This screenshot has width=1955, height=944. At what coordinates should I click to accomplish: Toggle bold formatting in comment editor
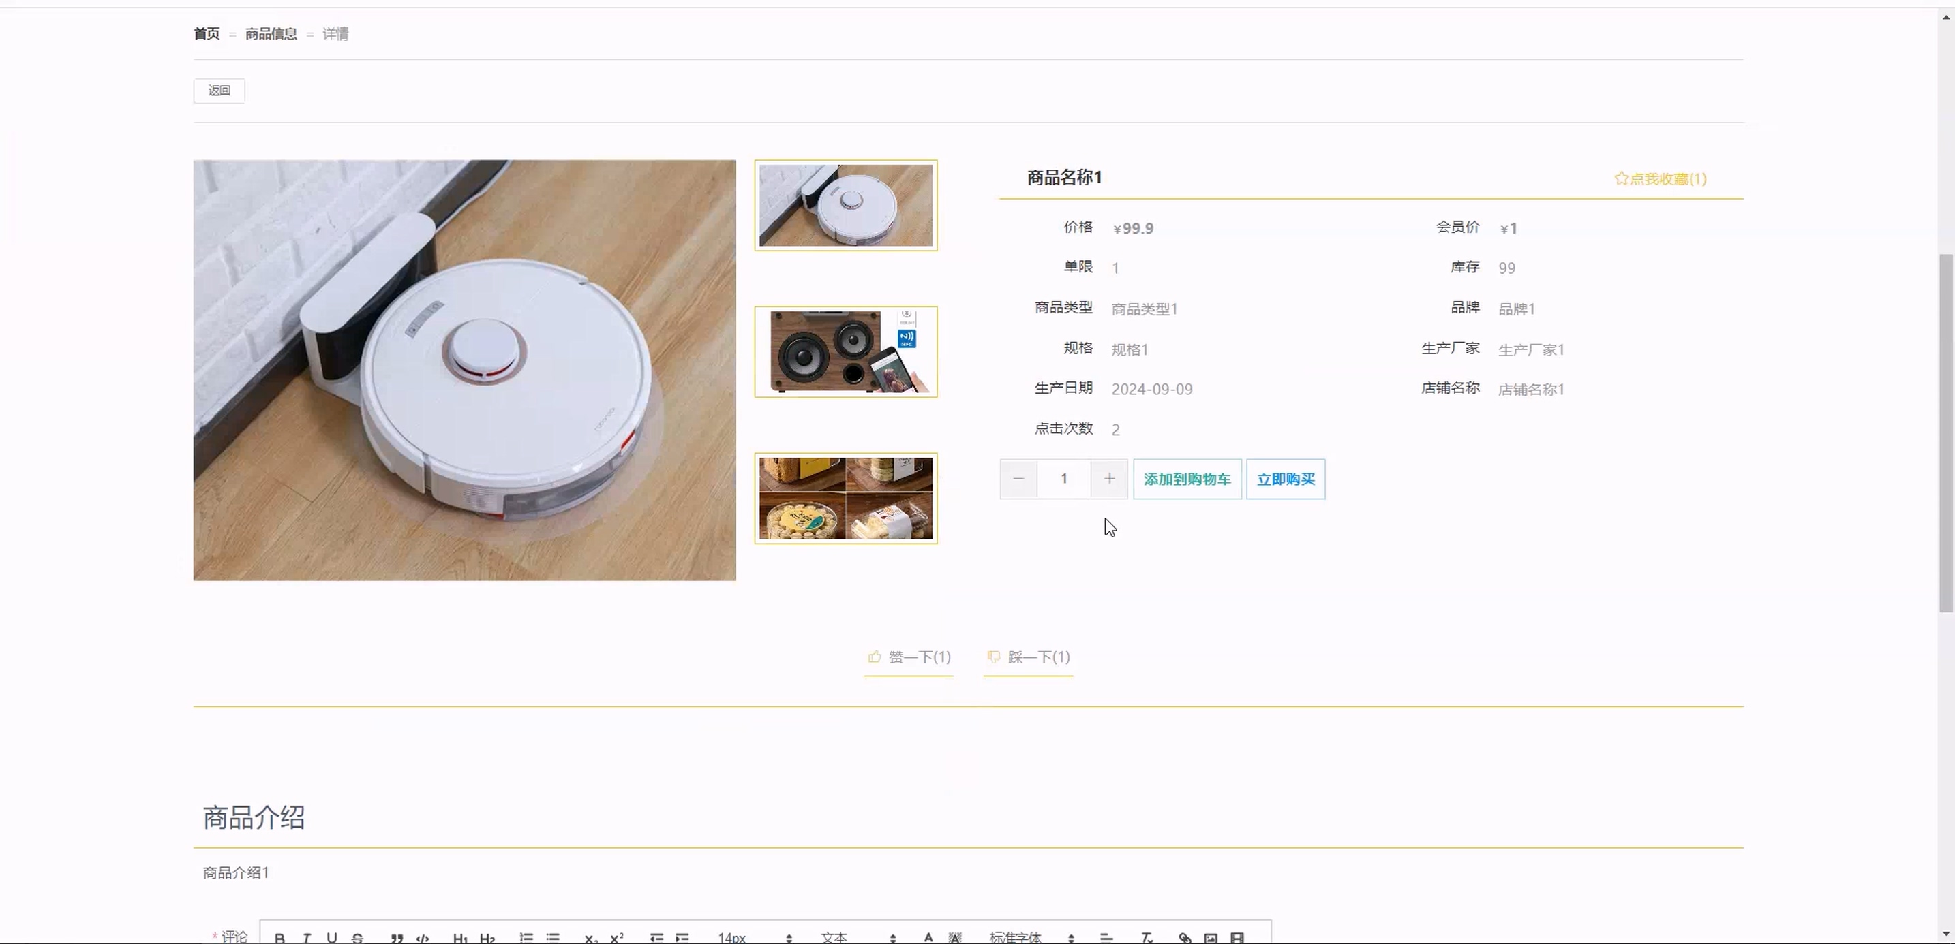tap(279, 938)
